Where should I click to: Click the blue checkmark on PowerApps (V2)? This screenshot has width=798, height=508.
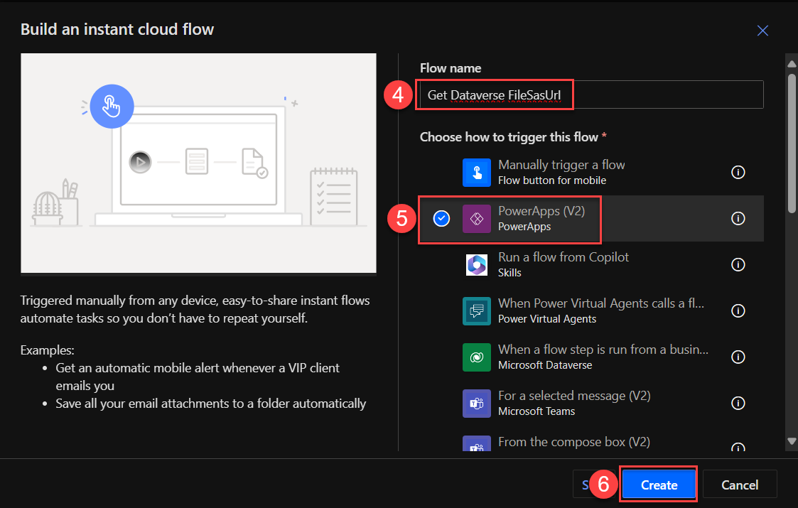pyautogui.click(x=441, y=218)
